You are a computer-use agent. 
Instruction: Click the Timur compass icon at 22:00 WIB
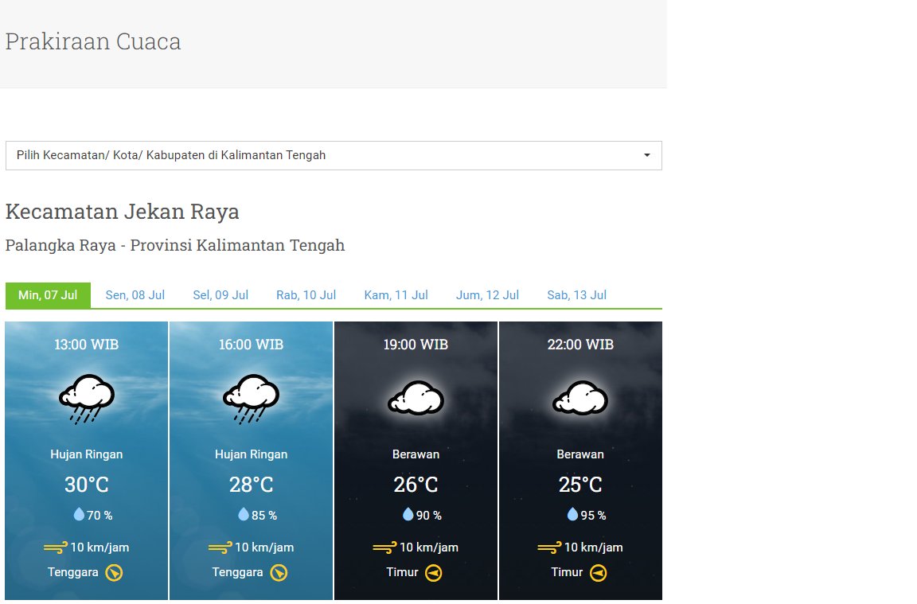pyautogui.click(x=599, y=572)
